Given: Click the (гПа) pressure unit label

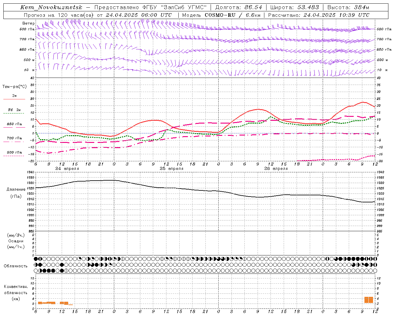Looking at the screenshot, I should pos(16,197).
